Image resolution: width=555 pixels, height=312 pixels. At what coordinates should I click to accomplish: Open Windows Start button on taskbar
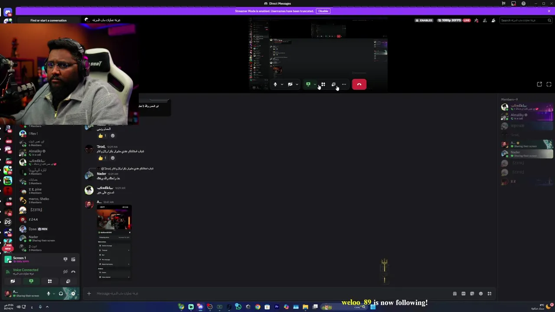(x=373, y=307)
